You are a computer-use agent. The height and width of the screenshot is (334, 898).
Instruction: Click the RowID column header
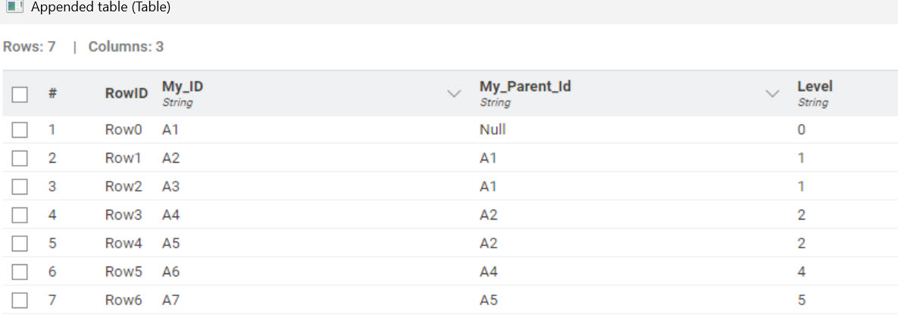point(126,94)
